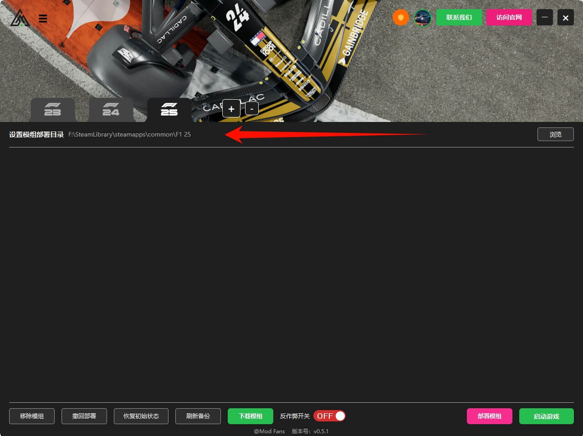Open the 访问官网 website link
Image resolution: width=583 pixels, height=436 pixels.
click(x=509, y=17)
